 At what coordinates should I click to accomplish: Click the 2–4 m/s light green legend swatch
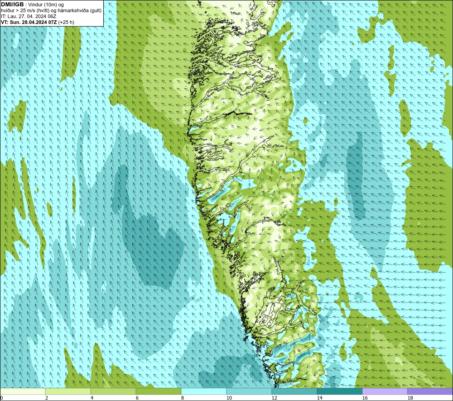[x=68, y=391]
